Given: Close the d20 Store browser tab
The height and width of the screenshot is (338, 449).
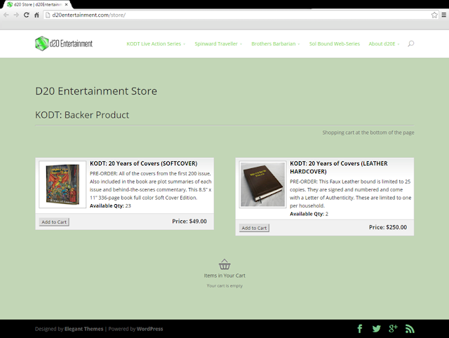Looking at the screenshot, I should (x=66, y=5).
